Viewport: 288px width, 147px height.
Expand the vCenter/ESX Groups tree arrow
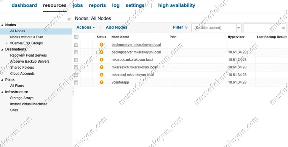[x=7, y=43]
